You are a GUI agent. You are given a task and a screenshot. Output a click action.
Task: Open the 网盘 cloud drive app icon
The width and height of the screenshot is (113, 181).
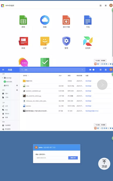click(45, 20)
